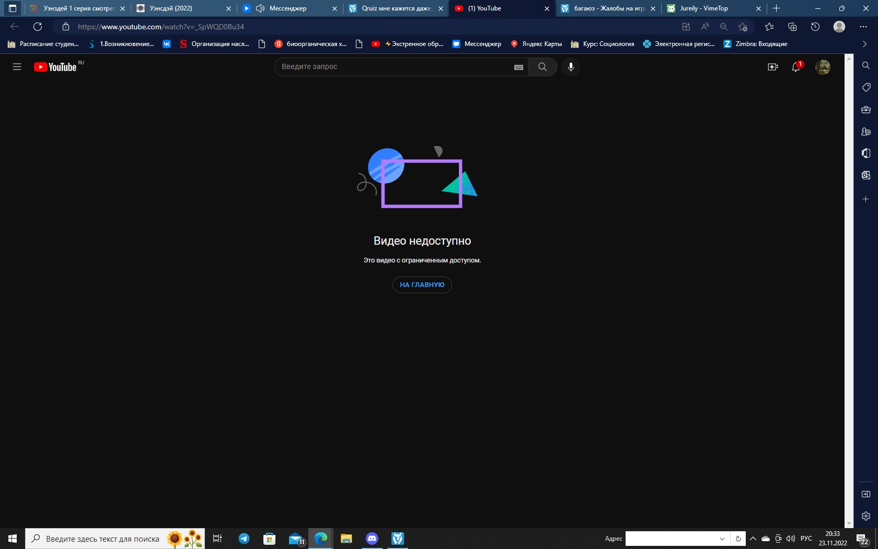The image size is (878, 549).
Task: Open the on-screen keyboard in search box
Action: [518, 67]
